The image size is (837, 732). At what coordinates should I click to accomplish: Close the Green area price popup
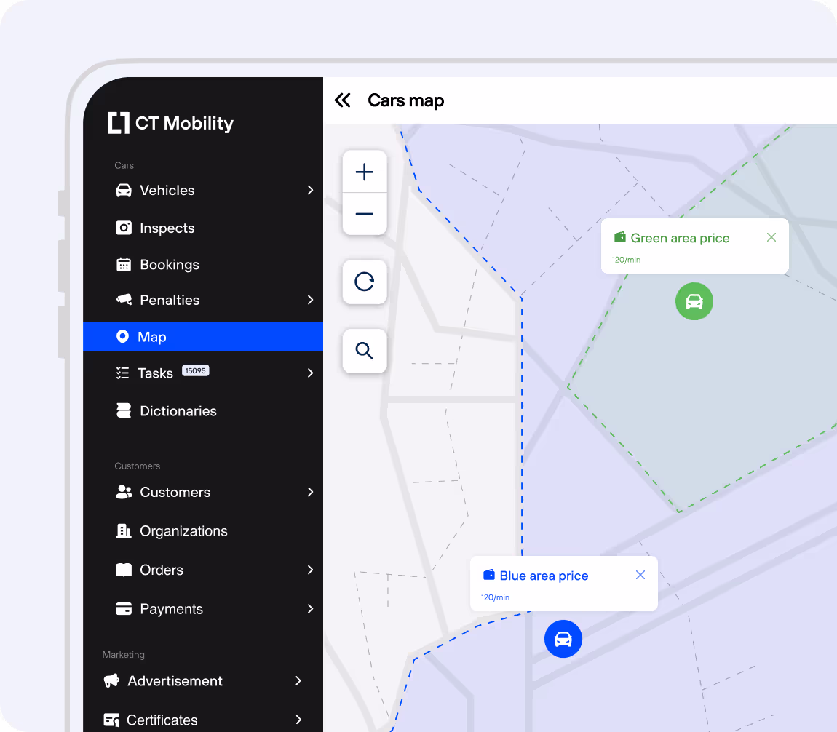[x=771, y=237]
